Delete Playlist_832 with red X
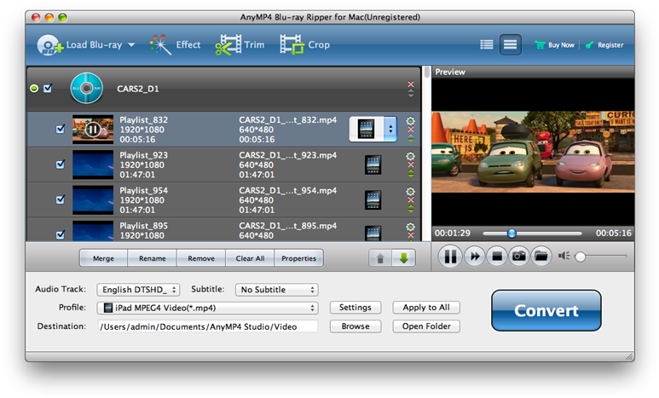The image size is (659, 398). pyautogui.click(x=411, y=130)
